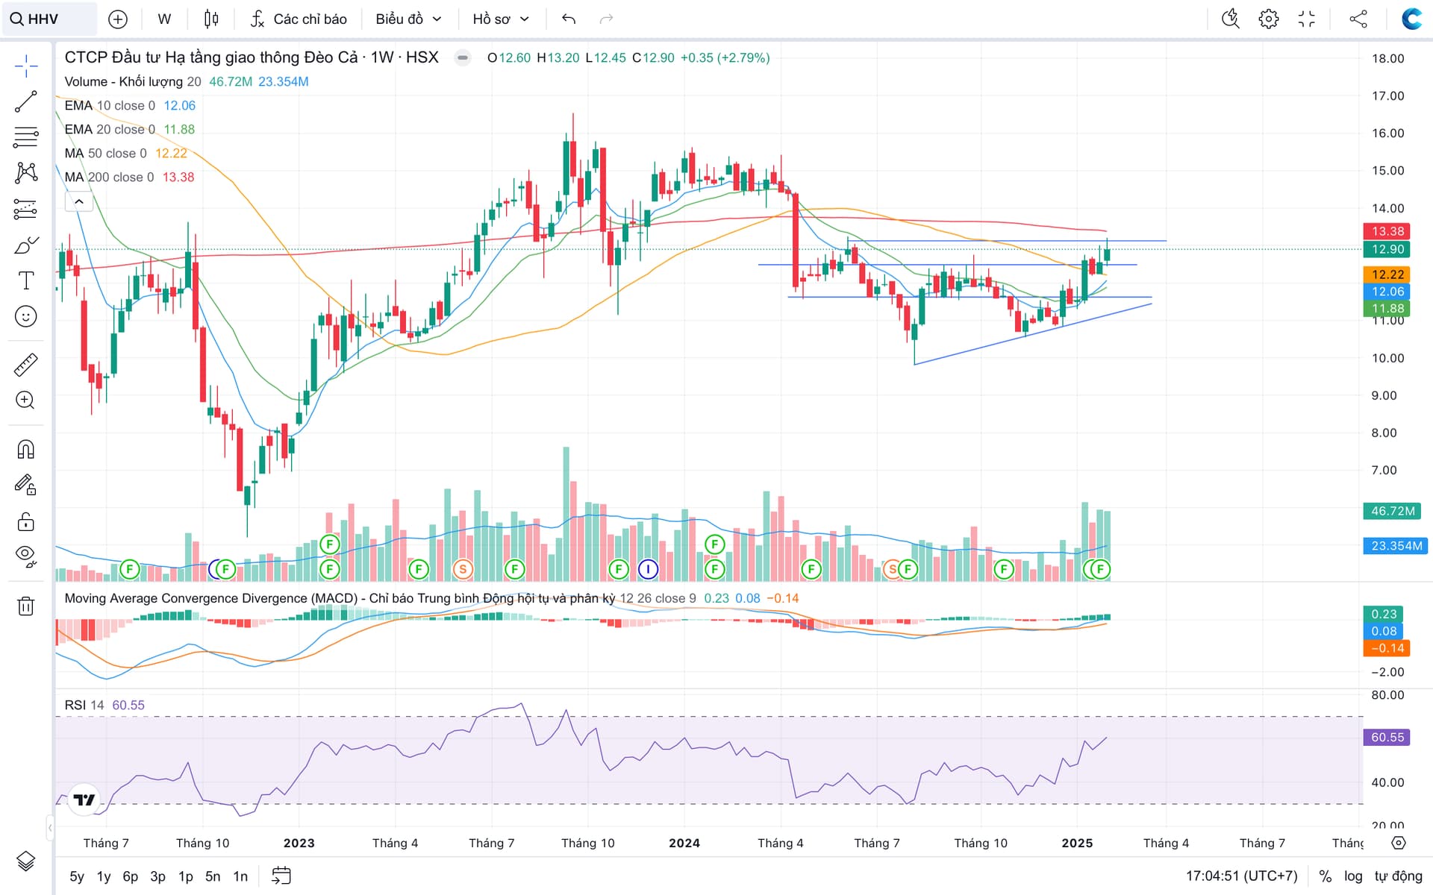Screen dimensions: 1433x895
Task: Hide all drawings with eye icon
Action: [x=25, y=555]
